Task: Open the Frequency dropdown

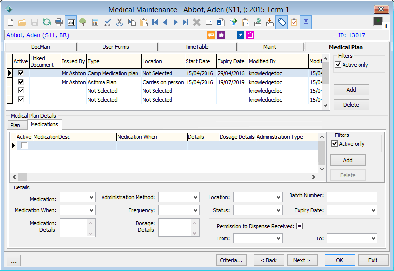Action: 195,210
